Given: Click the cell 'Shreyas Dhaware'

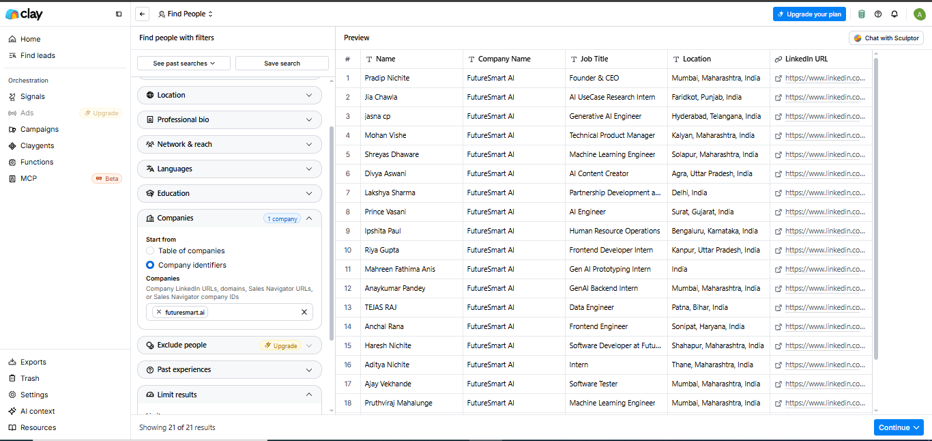Looking at the screenshot, I should 411,154.
